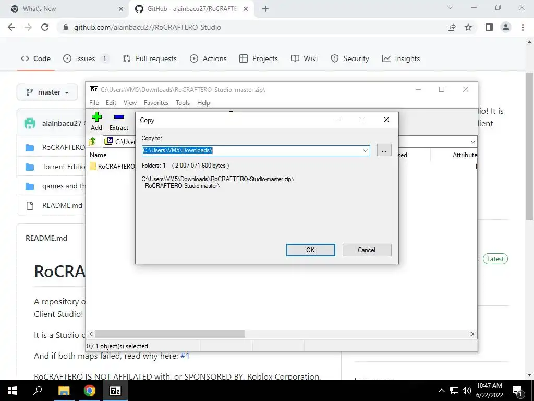Click the Chrome address bar URL

148,27
